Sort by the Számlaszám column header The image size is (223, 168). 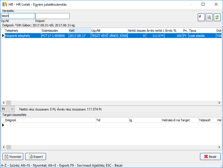click(x=54, y=30)
